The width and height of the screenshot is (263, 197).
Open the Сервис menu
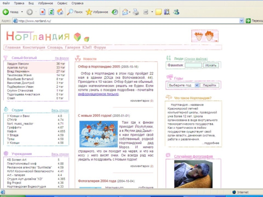click(x=62, y=3)
